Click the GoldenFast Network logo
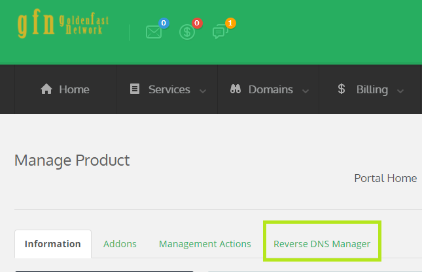 [x=63, y=25]
